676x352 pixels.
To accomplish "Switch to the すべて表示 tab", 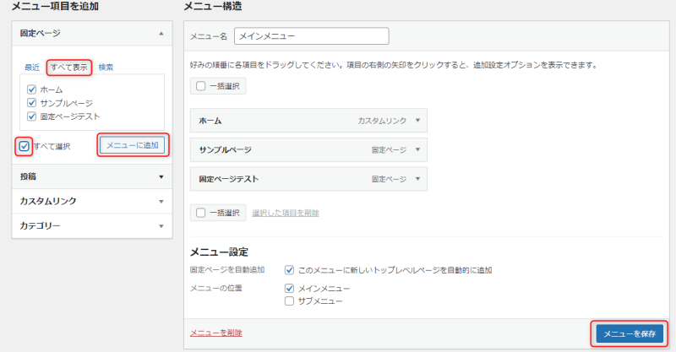I will point(68,67).
